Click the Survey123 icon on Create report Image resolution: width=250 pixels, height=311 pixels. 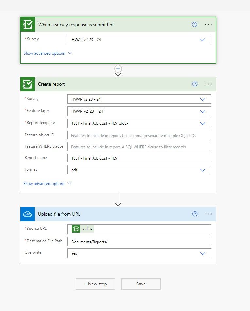(x=27, y=84)
